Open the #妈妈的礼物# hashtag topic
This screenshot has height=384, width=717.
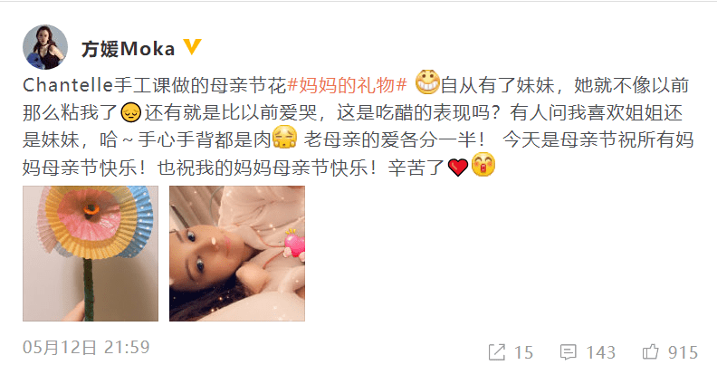[x=347, y=85]
